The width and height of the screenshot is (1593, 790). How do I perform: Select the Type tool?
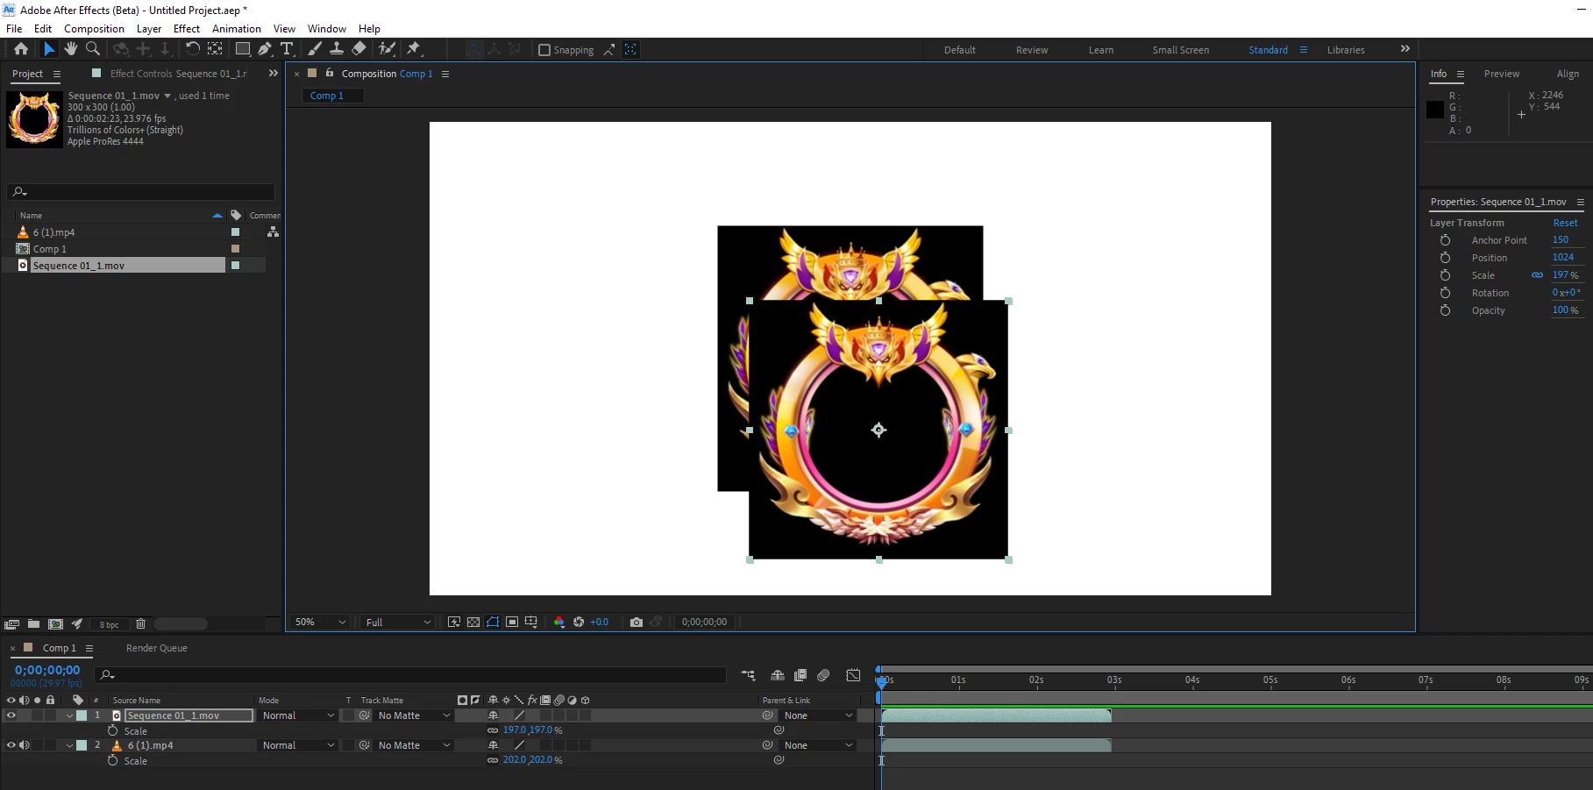click(287, 49)
